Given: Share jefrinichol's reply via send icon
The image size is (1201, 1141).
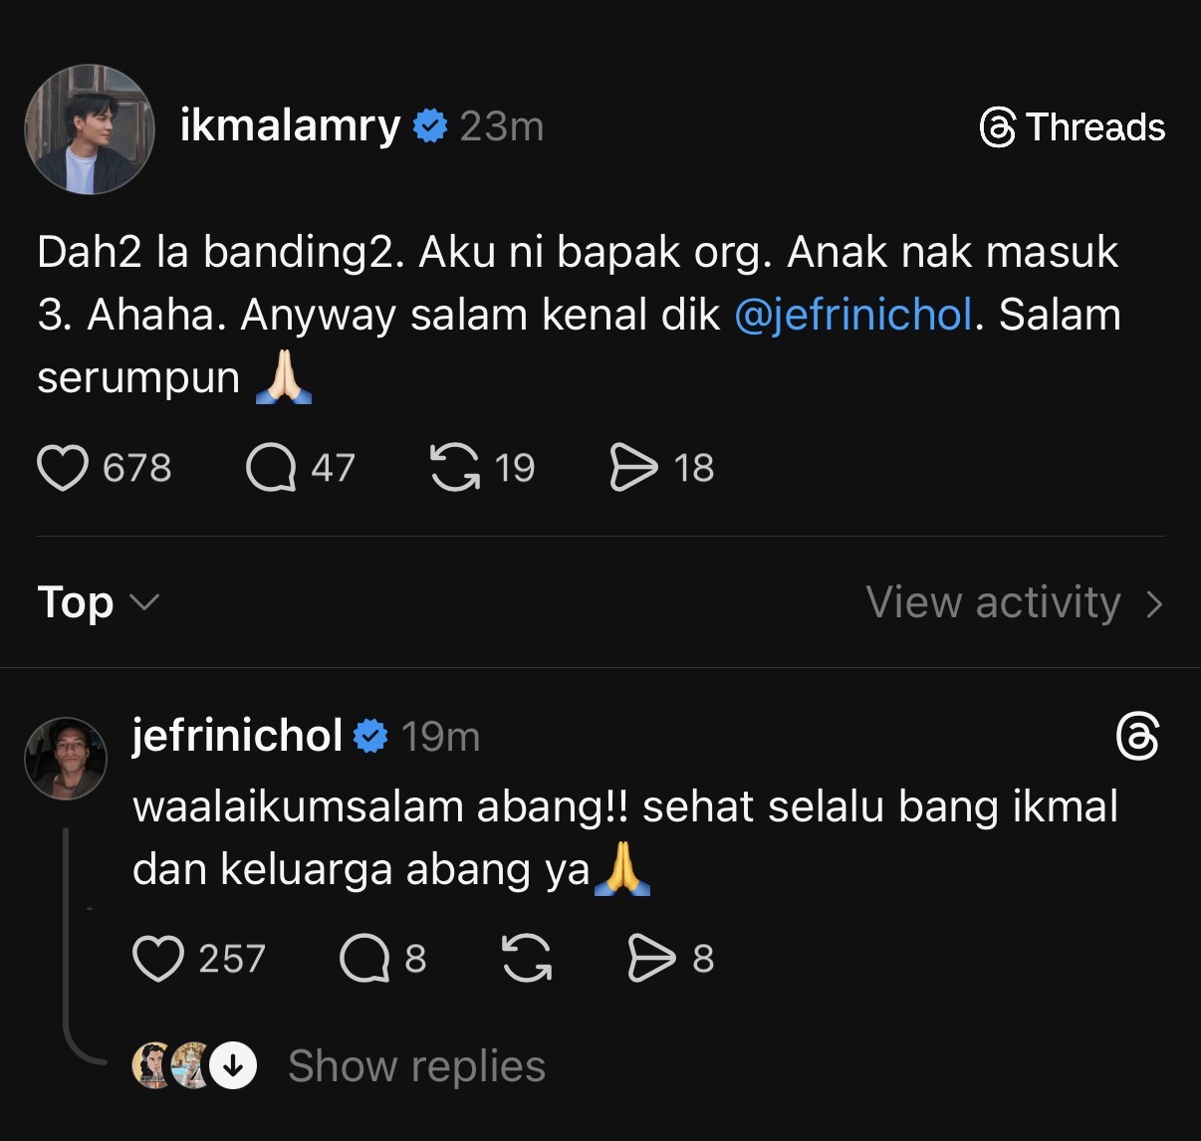Looking at the screenshot, I should click(x=652, y=959).
